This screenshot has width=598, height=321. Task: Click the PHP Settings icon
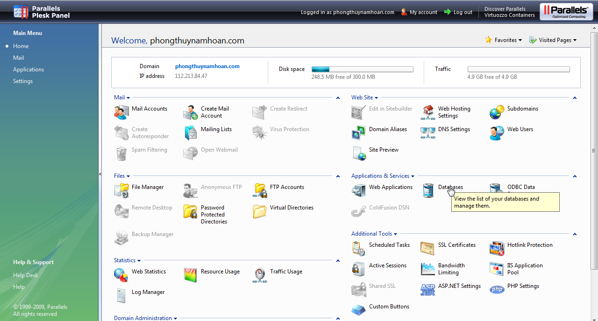497,289
